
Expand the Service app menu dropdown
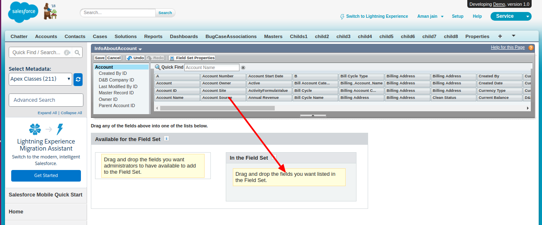pos(527,17)
